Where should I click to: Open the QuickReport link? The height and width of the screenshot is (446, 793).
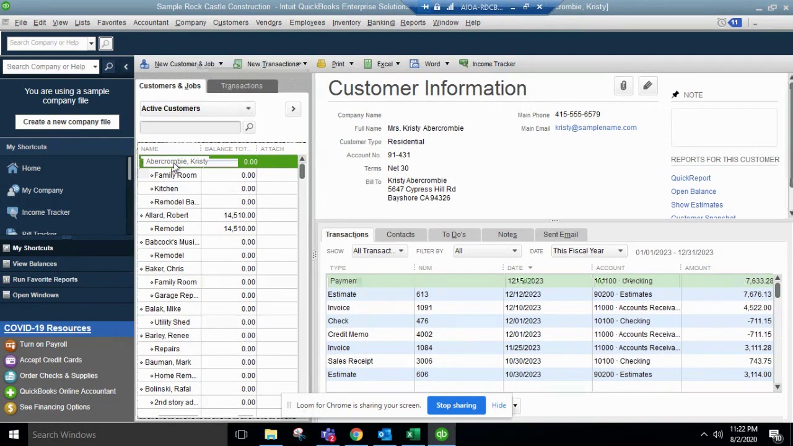click(691, 178)
